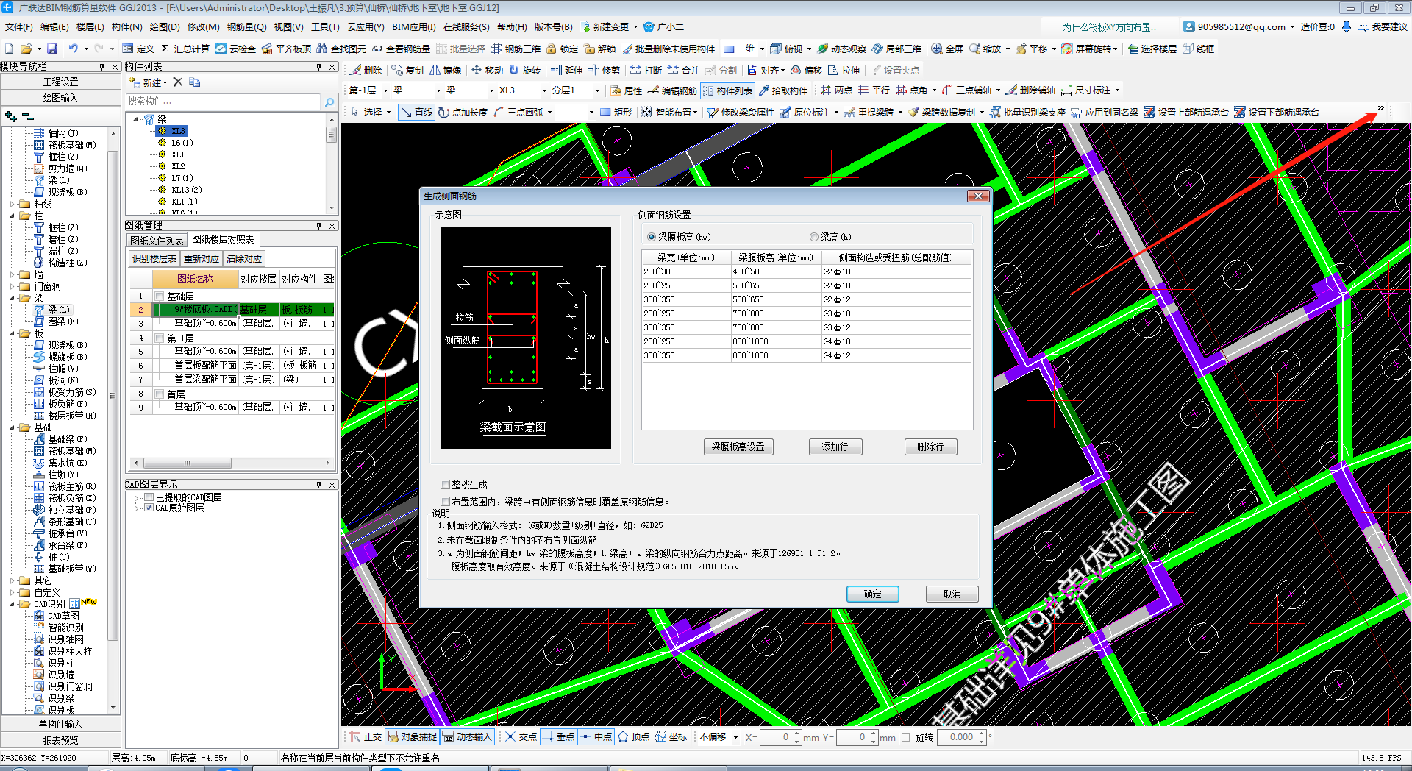Expand the 轴线 tree node
Viewport: 1412px width, 771px height.
tap(13, 204)
